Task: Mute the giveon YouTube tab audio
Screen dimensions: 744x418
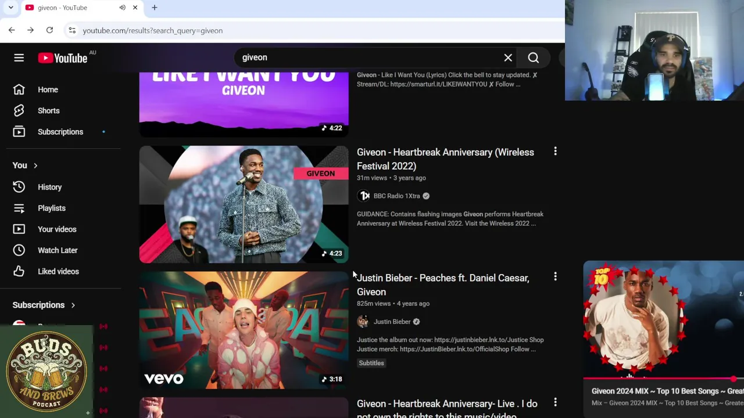Action: (122, 8)
